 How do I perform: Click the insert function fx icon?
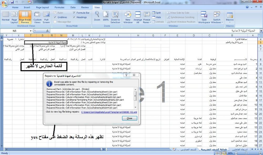coord(47,31)
